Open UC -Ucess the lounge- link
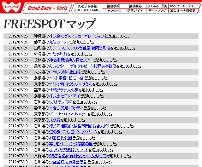Image resolution: width=202 pixels, height=167 pixels. (68, 114)
